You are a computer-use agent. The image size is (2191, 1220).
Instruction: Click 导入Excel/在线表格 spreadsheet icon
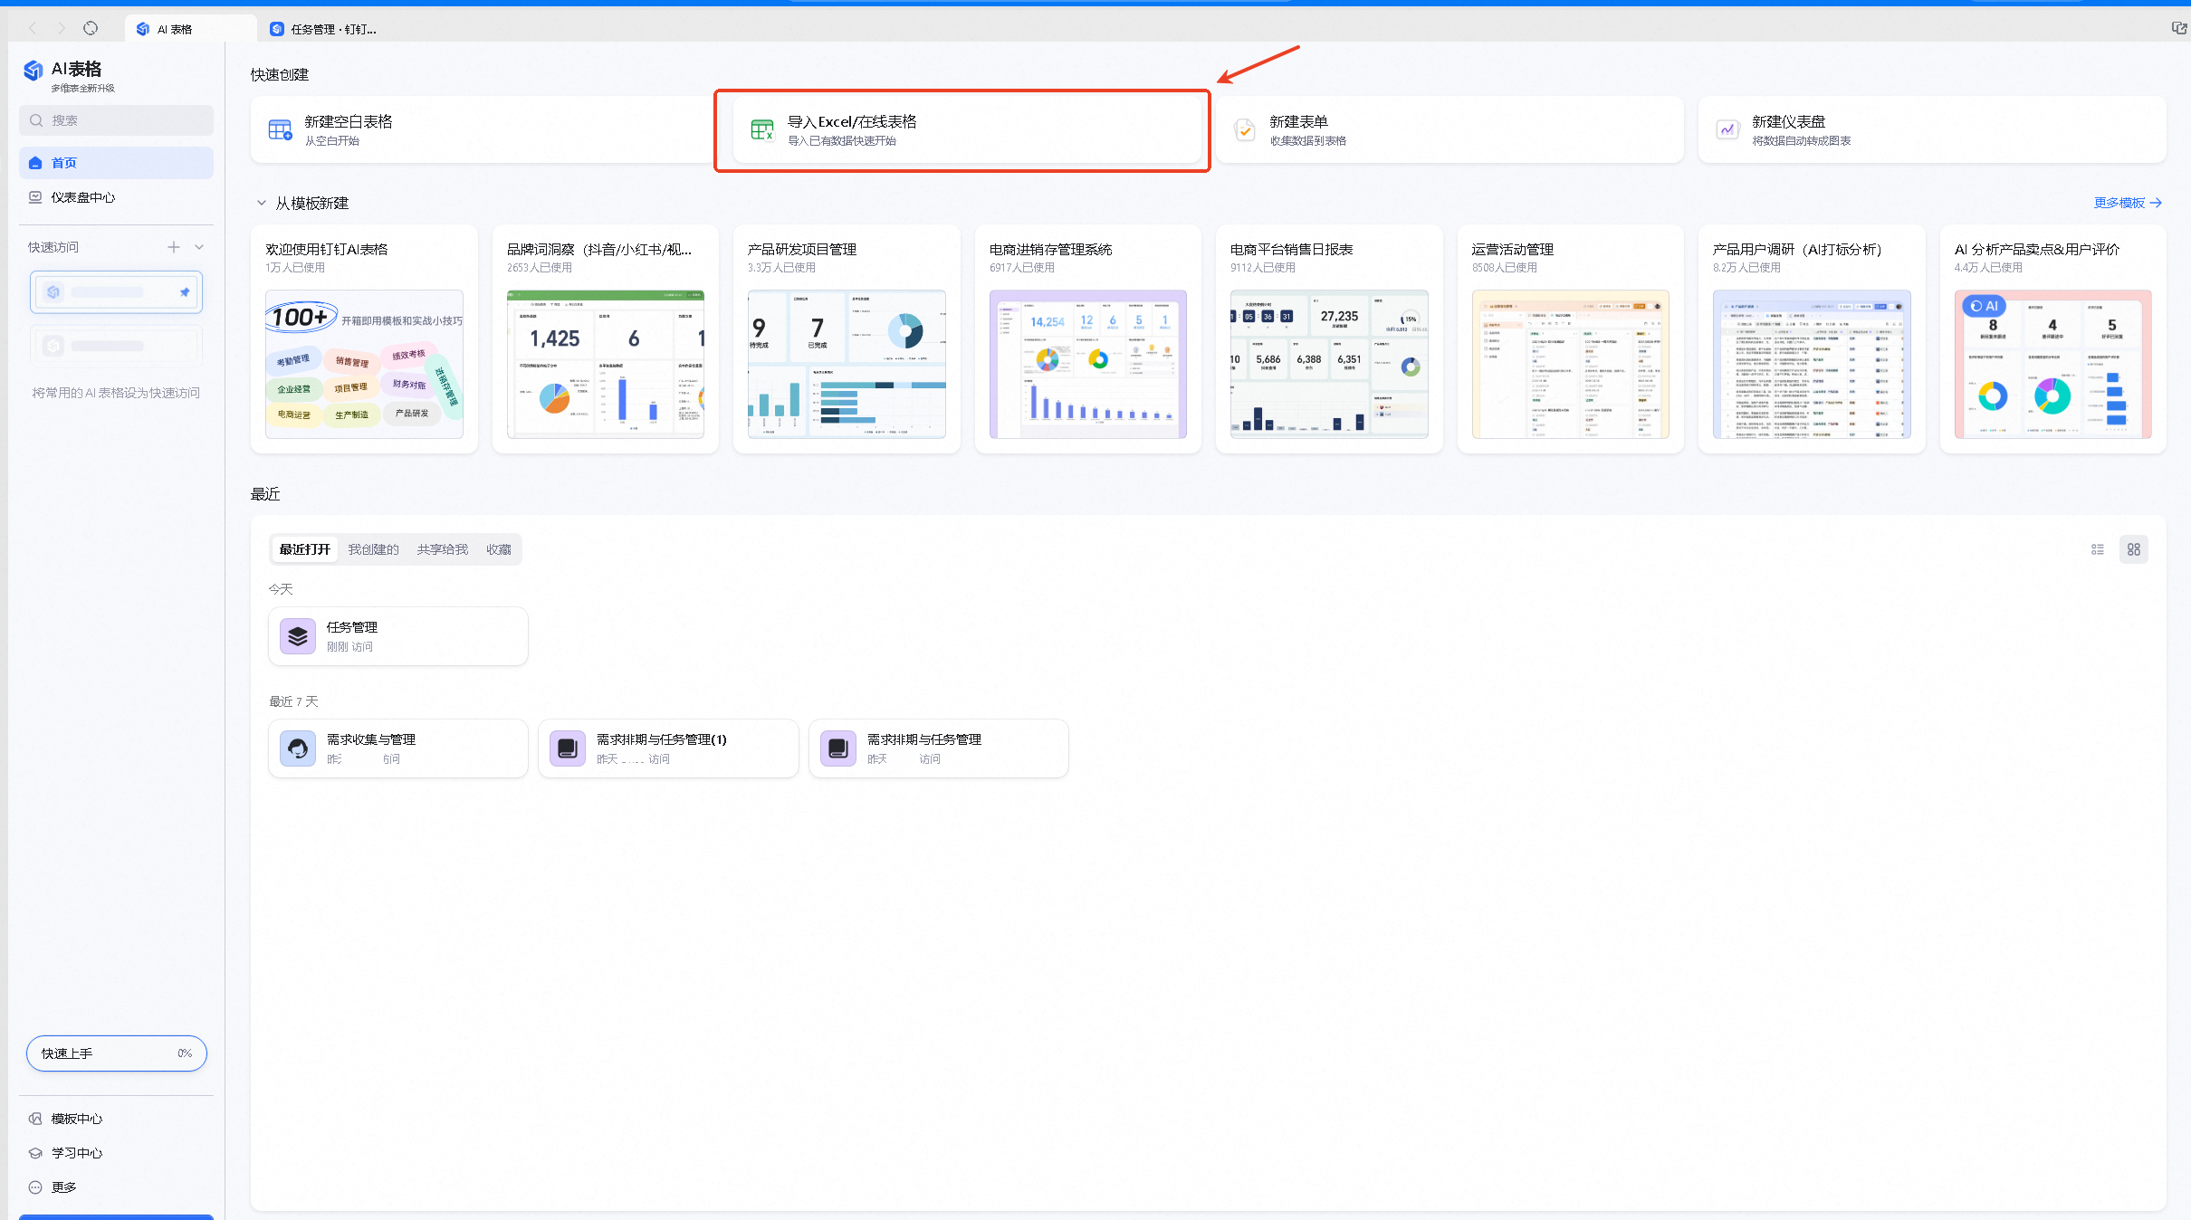click(762, 130)
